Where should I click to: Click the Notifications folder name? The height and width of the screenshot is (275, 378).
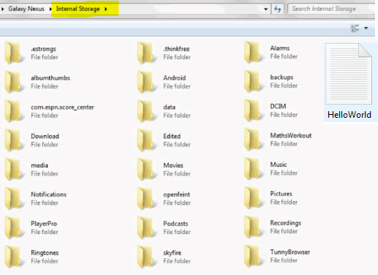click(48, 195)
